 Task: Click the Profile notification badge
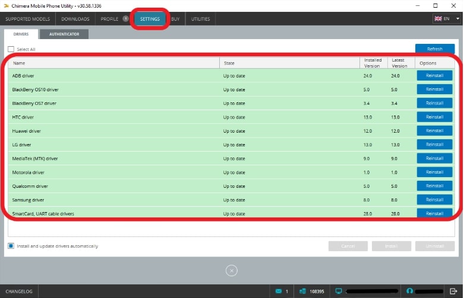click(125, 19)
